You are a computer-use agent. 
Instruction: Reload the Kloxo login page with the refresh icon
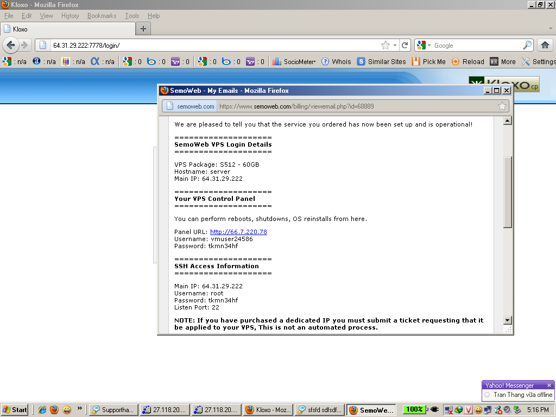pyautogui.click(x=405, y=45)
